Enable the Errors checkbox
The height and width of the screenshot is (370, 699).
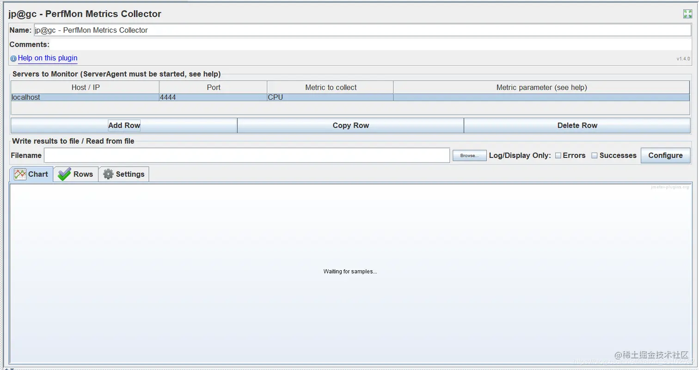(x=558, y=156)
